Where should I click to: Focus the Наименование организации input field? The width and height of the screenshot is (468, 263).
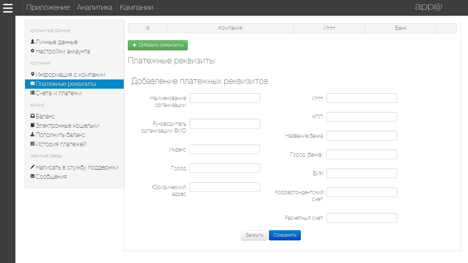[x=224, y=98]
